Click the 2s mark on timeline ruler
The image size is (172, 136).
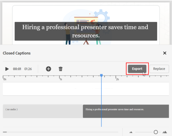pos(117,79)
